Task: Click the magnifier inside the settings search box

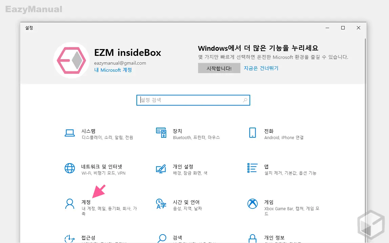Action: coord(245,100)
